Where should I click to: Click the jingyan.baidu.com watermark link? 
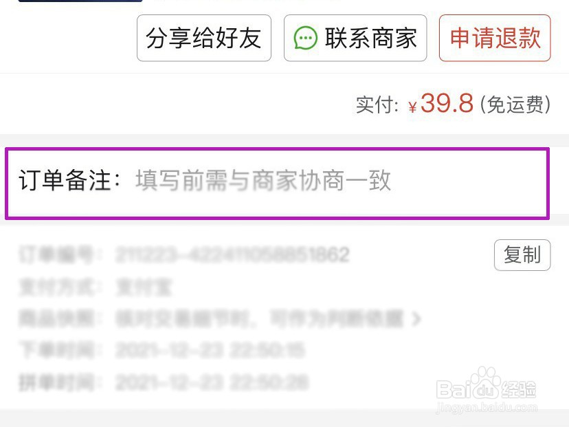click(487, 407)
